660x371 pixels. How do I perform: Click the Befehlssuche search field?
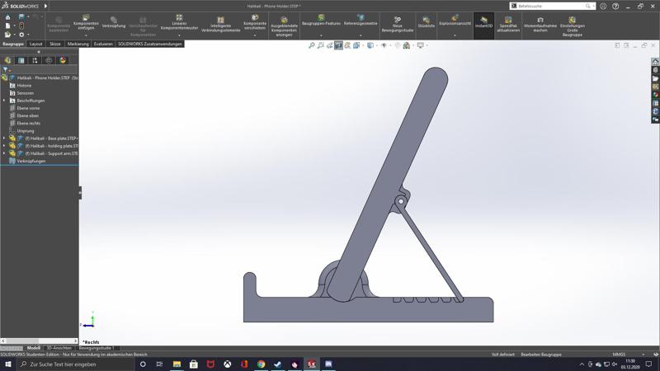click(x=551, y=6)
